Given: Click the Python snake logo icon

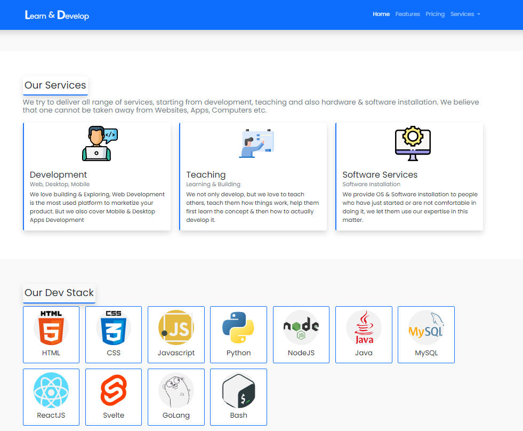Looking at the screenshot, I should click(238, 328).
